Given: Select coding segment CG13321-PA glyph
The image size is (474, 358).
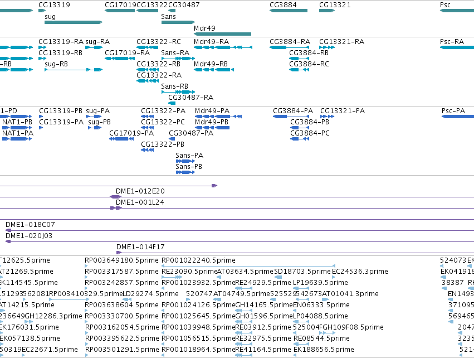Looking at the screenshot, I should coord(327,117).
